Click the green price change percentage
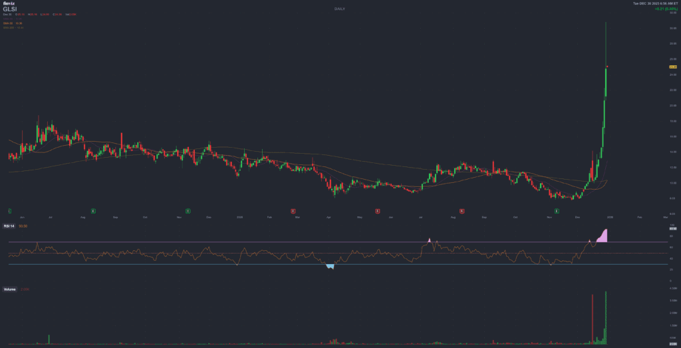The image size is (681, 348). [667, 9]
